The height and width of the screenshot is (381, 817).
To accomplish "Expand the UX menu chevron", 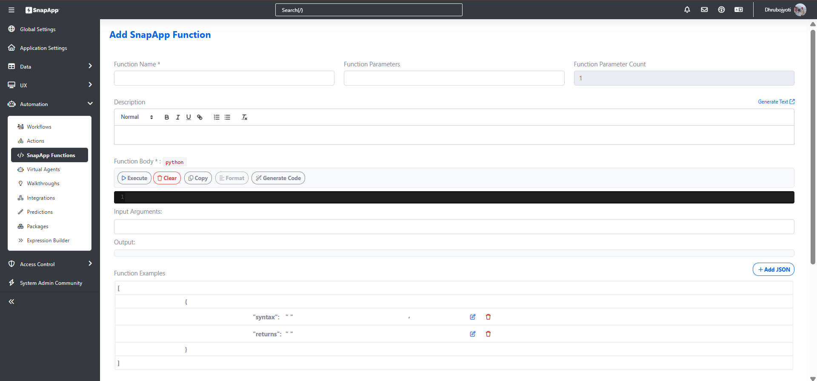I will pyautogui.click(x=90, y=85).
